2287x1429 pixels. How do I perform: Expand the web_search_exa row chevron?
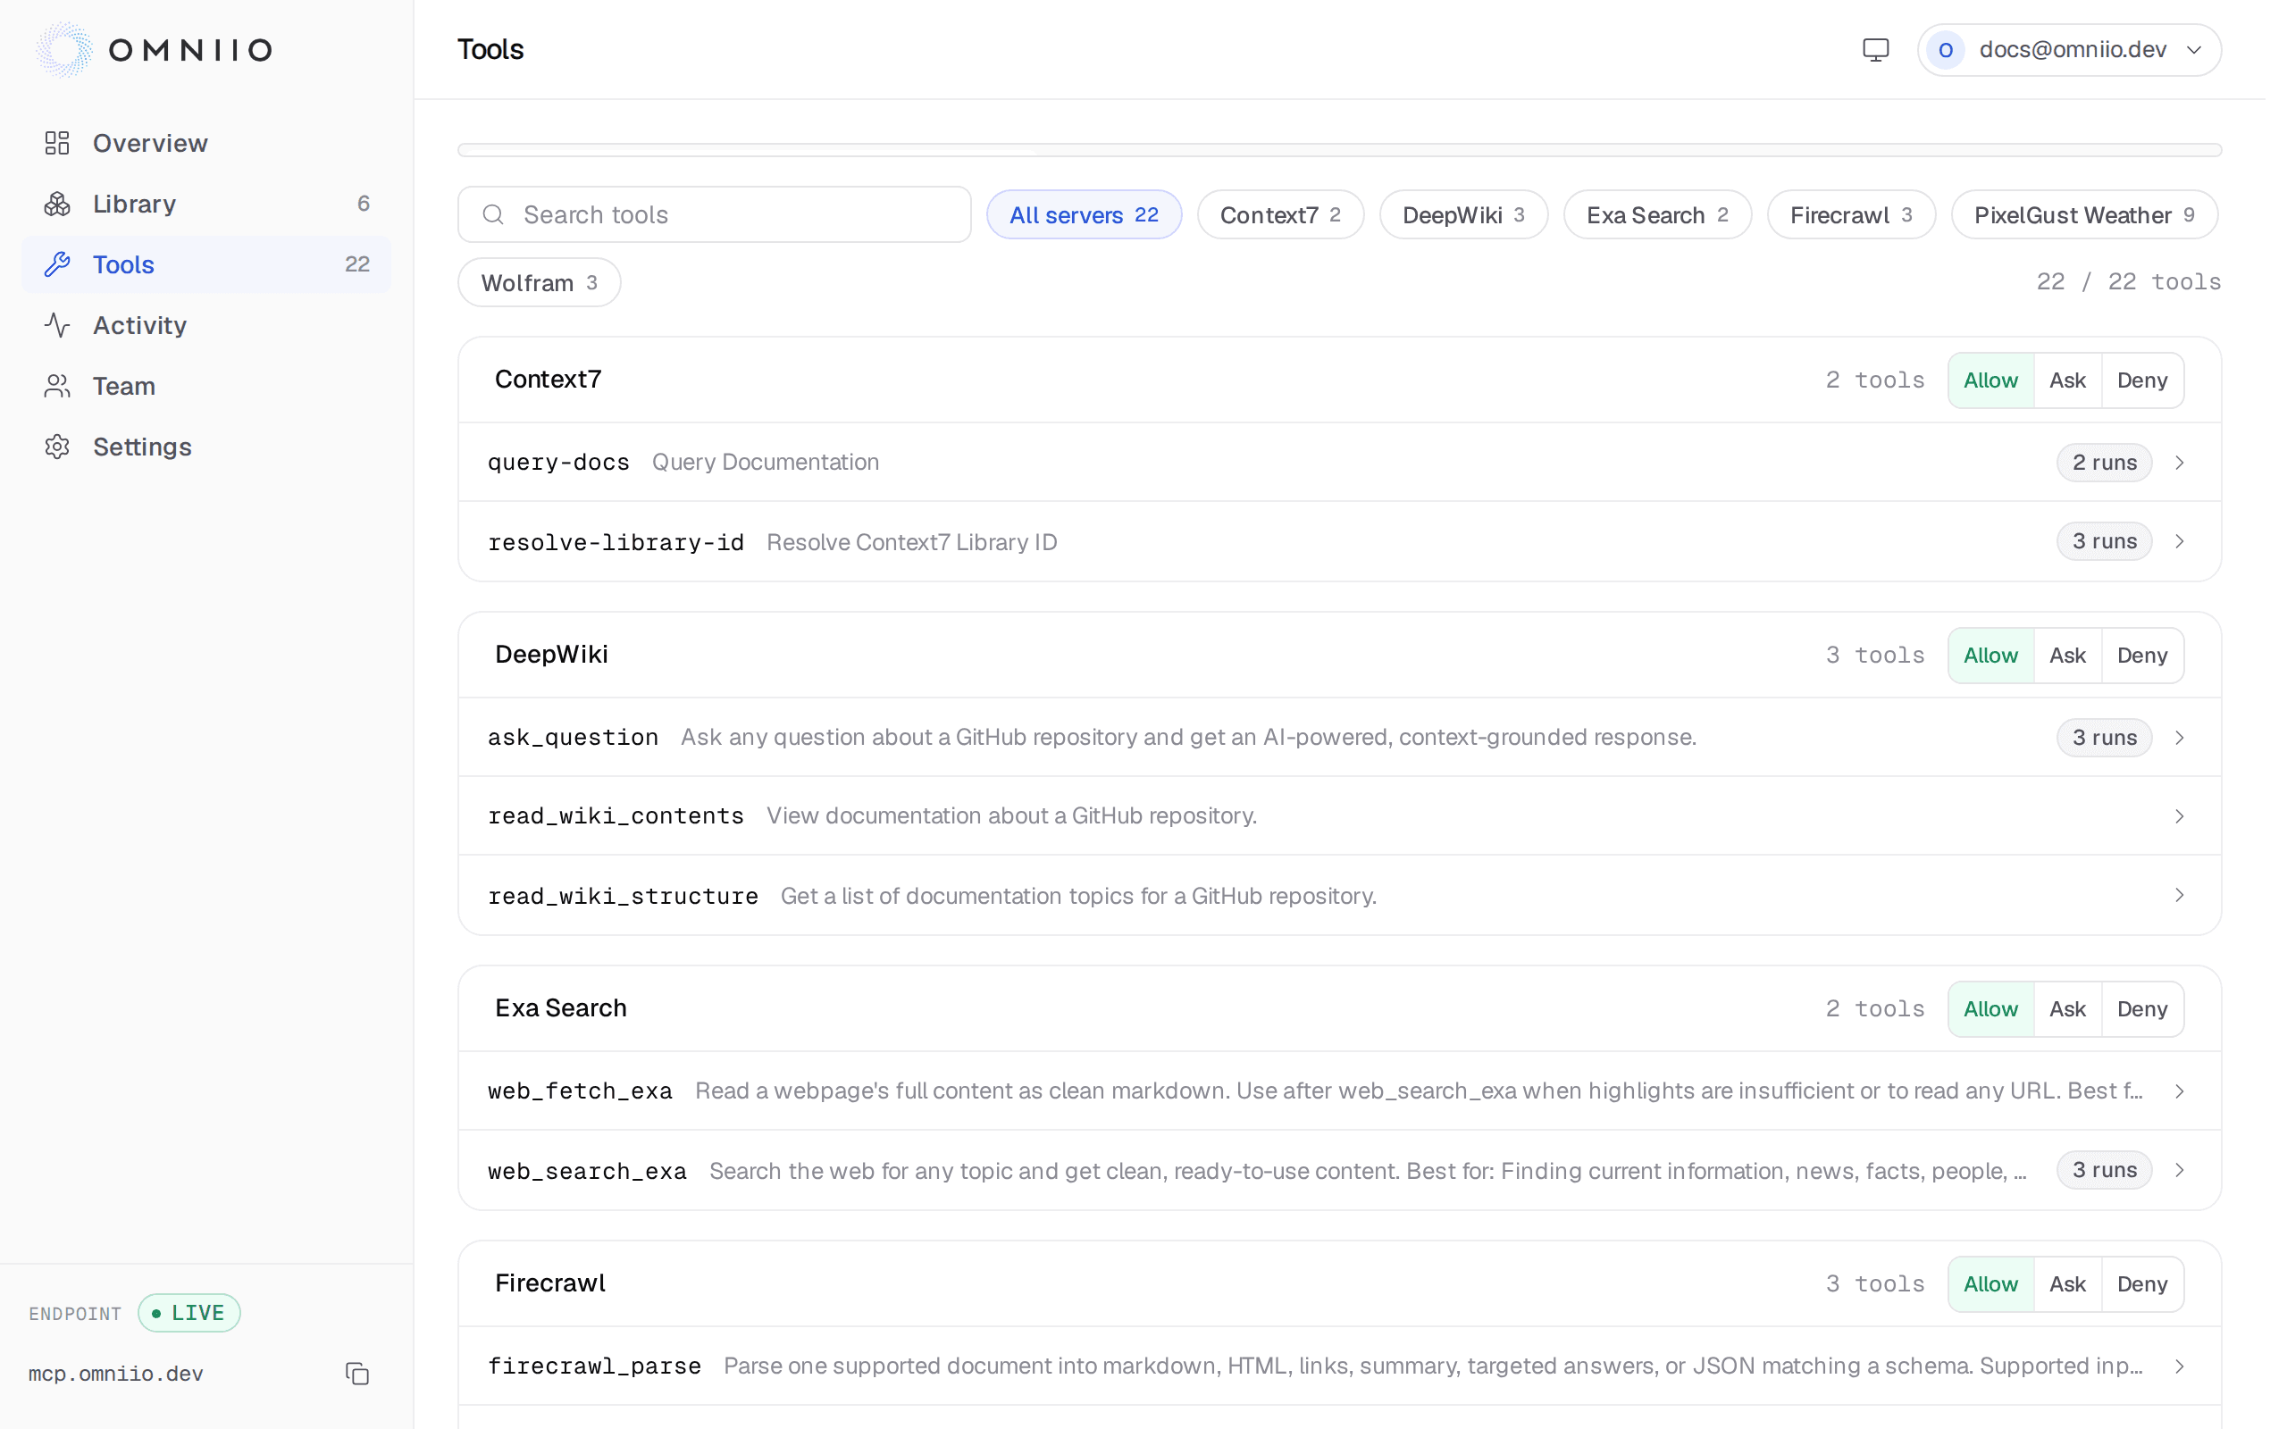pos(2179,1170)
